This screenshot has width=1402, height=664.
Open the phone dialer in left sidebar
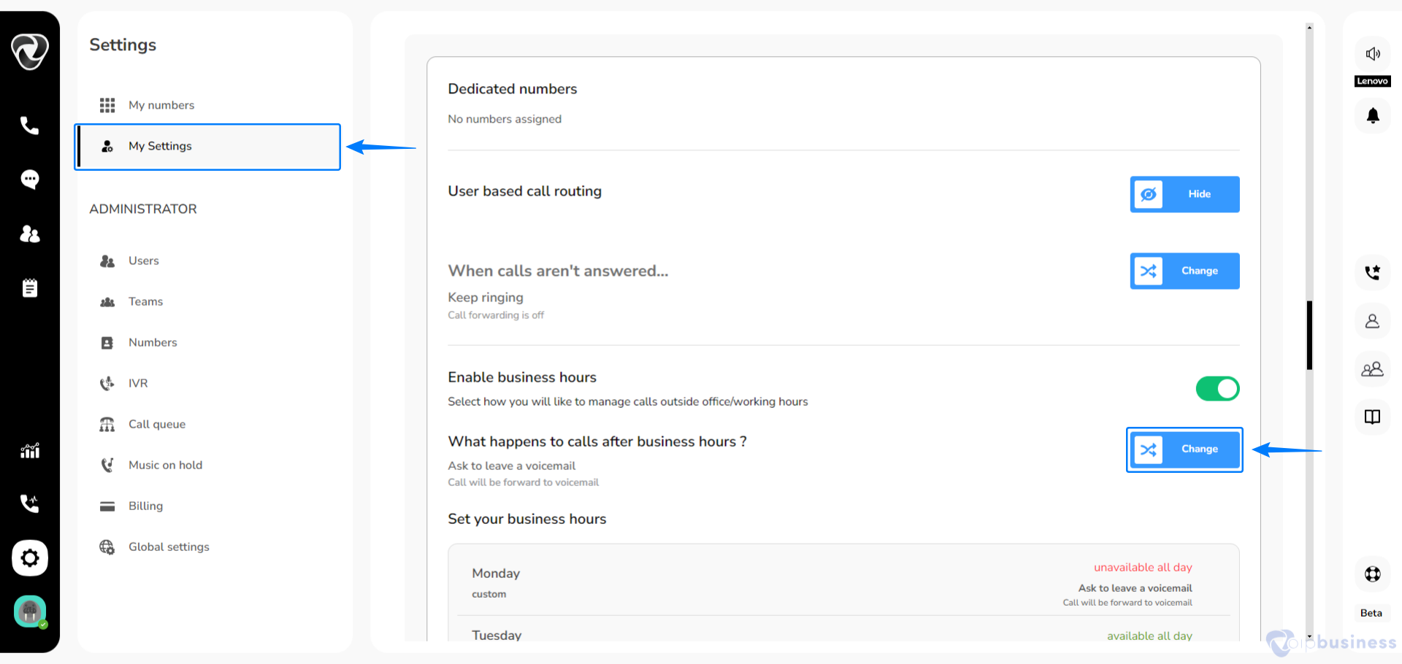pos(29,126)
